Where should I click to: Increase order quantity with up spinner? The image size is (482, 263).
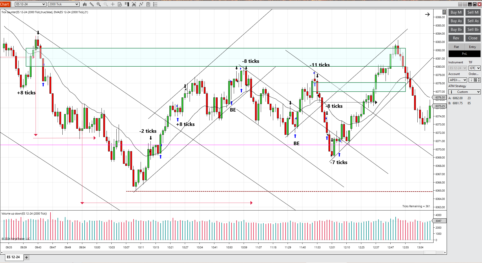pyautogui.click(x=479, y=79)
